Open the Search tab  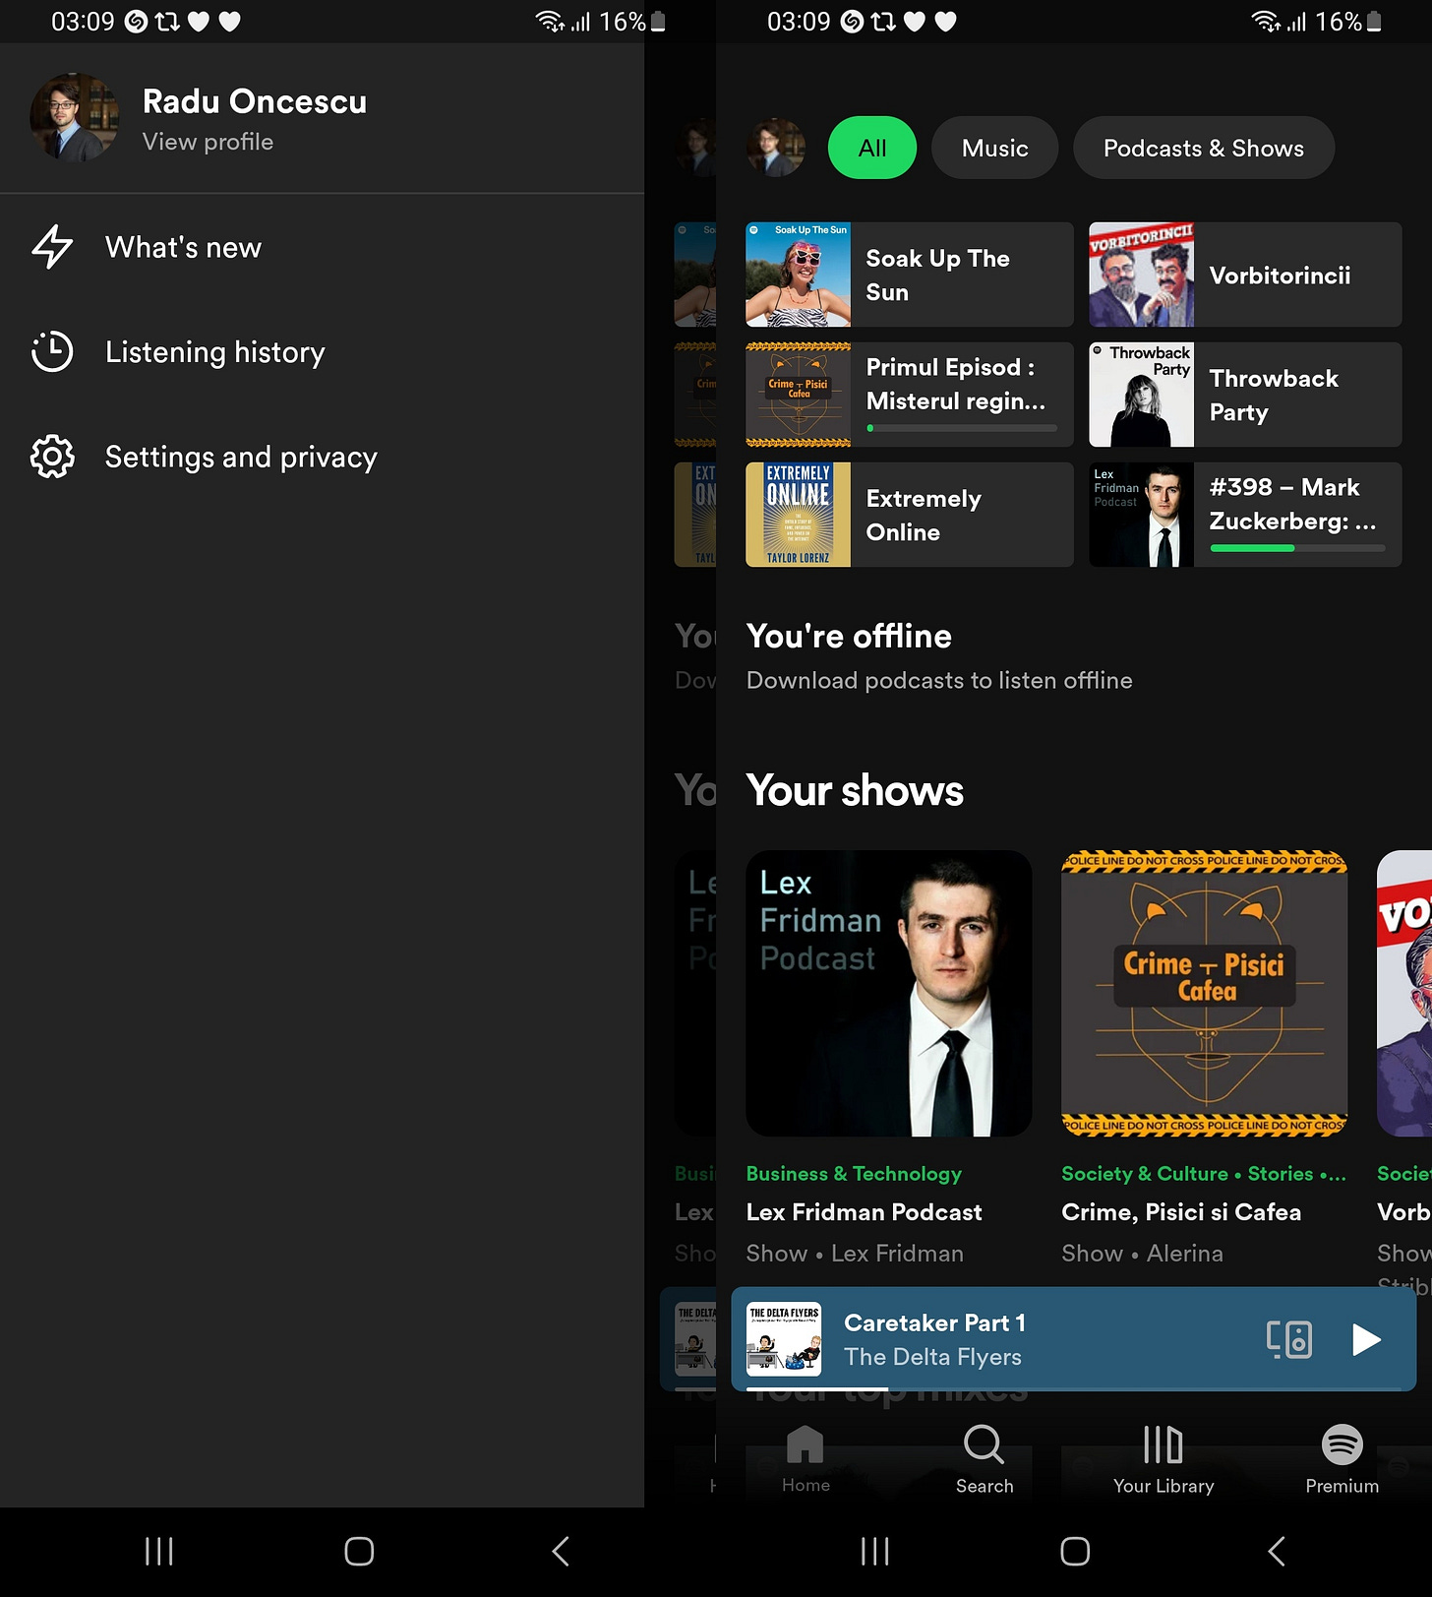coord(984,1459)
